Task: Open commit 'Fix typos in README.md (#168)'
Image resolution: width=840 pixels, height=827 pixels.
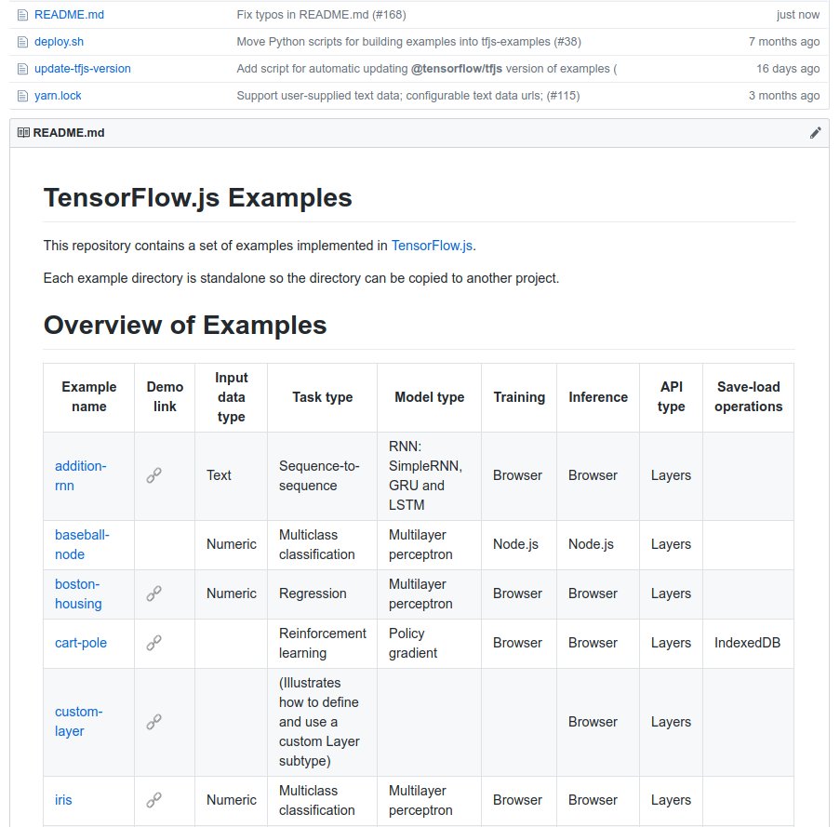Action: tap(322, 15)
